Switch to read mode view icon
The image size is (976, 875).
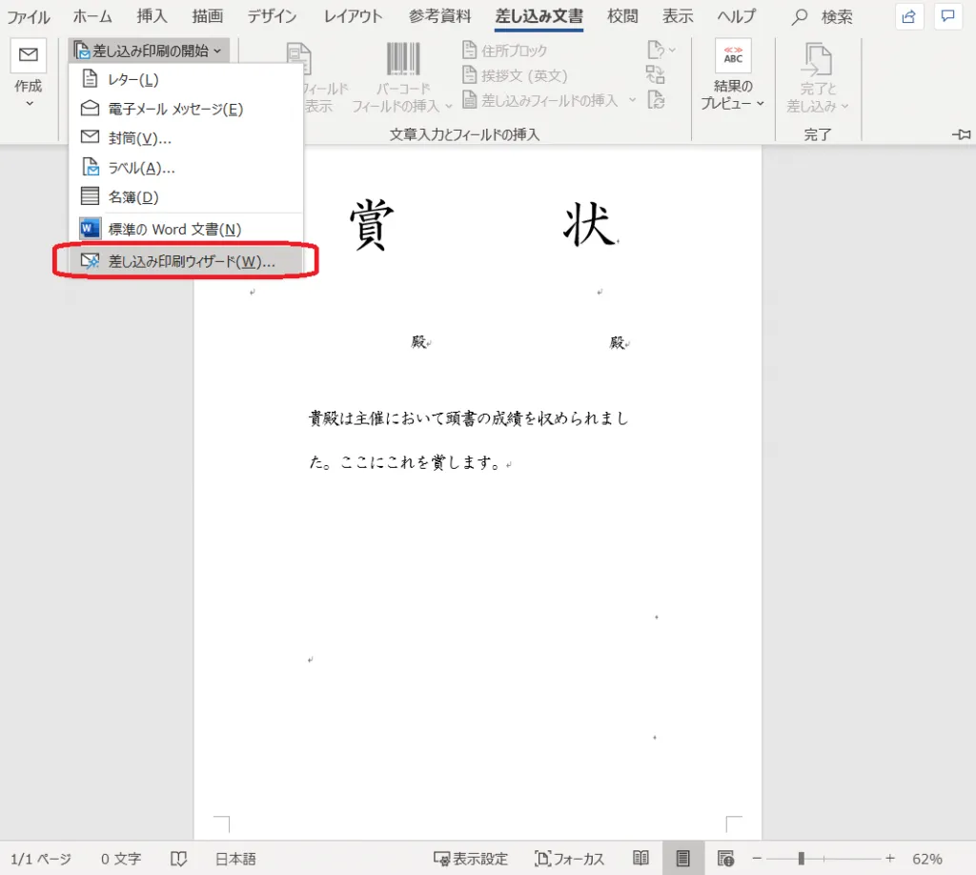[x=641, y=858]
